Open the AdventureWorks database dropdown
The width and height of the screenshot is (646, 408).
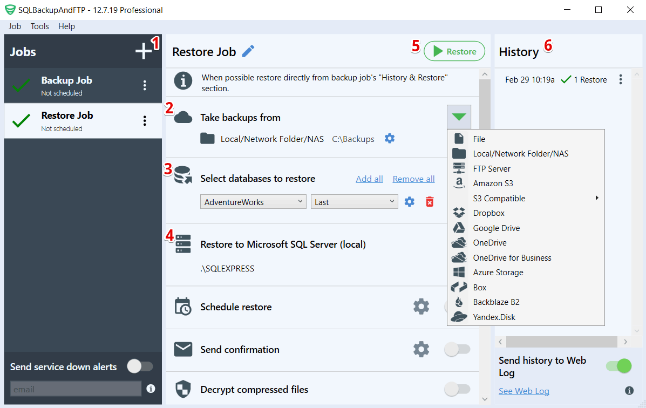click(253, 201)
